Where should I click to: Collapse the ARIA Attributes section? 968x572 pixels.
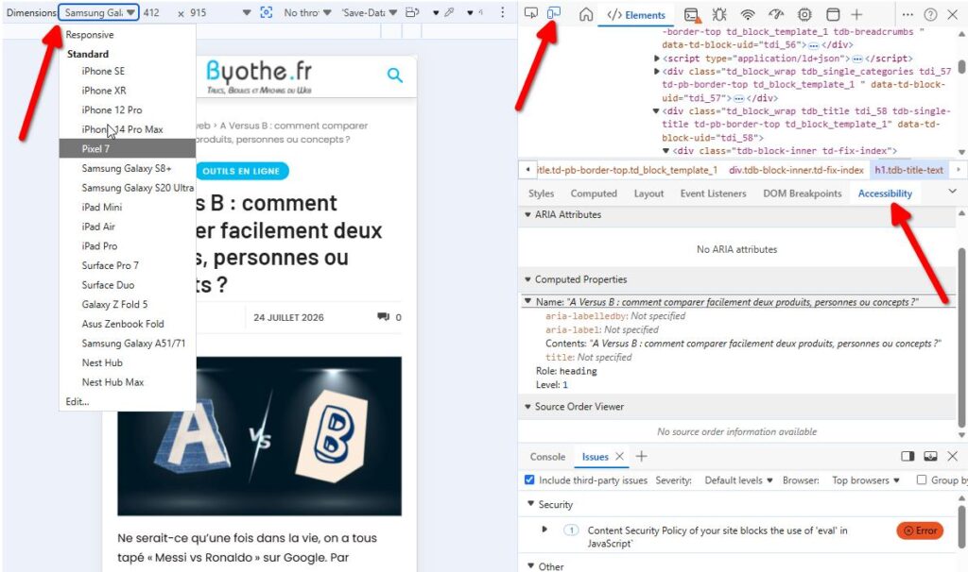(527, 214)
